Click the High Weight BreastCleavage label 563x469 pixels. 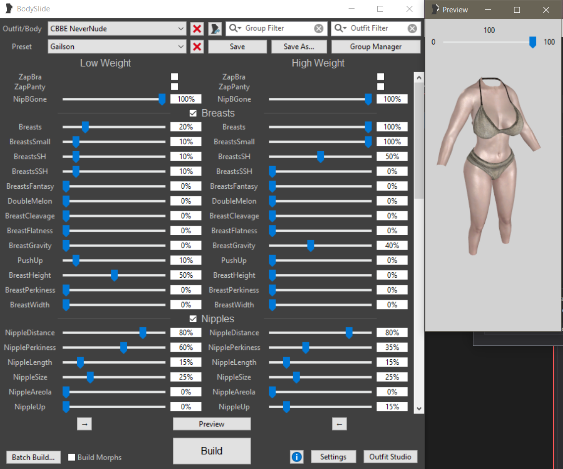coord(234,216)
